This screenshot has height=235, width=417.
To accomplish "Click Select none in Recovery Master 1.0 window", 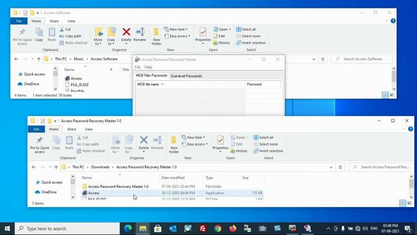I will [x=265, y=144].
